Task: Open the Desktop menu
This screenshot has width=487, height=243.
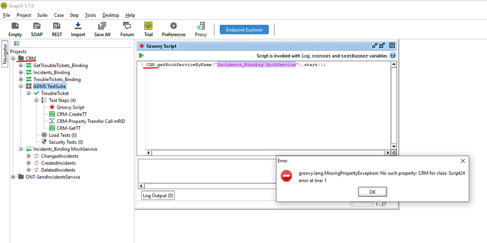Action: (x=111, y=15)
